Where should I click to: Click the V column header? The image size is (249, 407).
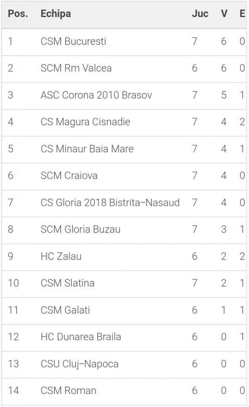(x=224, y=14)
